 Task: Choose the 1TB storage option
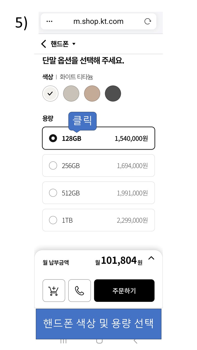[x=99, y=220]
